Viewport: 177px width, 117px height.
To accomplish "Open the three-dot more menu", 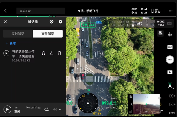I will coord(171,11).
